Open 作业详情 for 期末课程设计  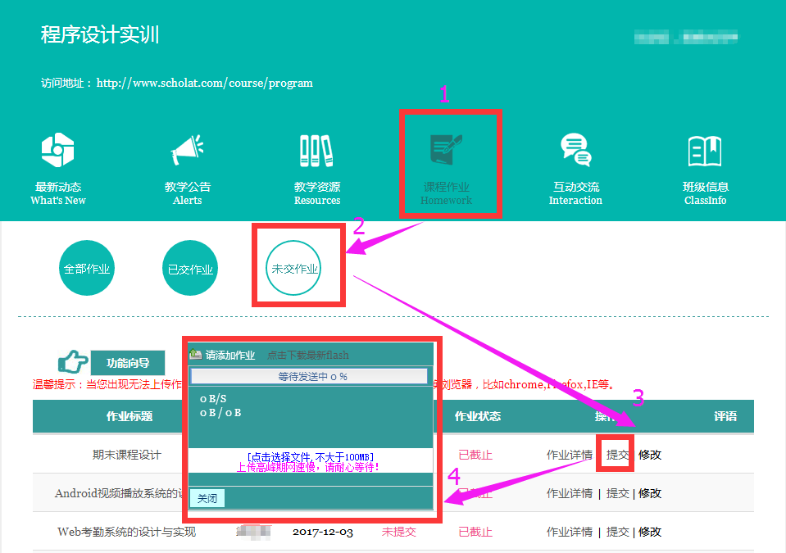[x=569, y=455]
